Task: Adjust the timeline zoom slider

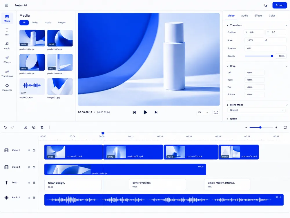Action: pyautogui.click(x=261, y=127)
